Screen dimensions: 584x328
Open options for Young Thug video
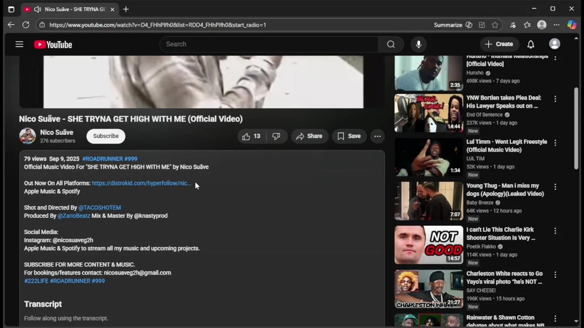[x=555, y=187]
